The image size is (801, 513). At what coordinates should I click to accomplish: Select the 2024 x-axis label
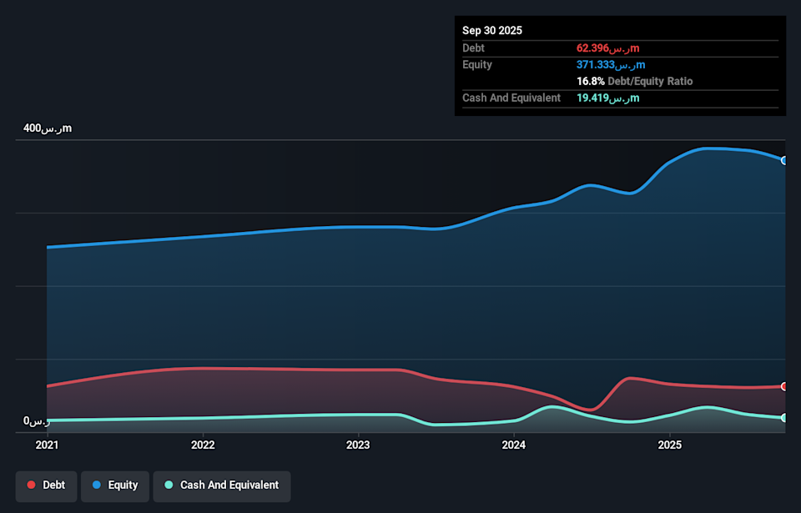tap(514, 445)
